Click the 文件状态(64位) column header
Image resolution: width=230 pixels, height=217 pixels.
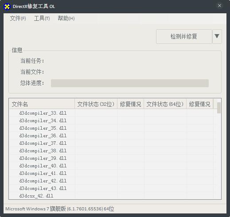pos(165,104)
